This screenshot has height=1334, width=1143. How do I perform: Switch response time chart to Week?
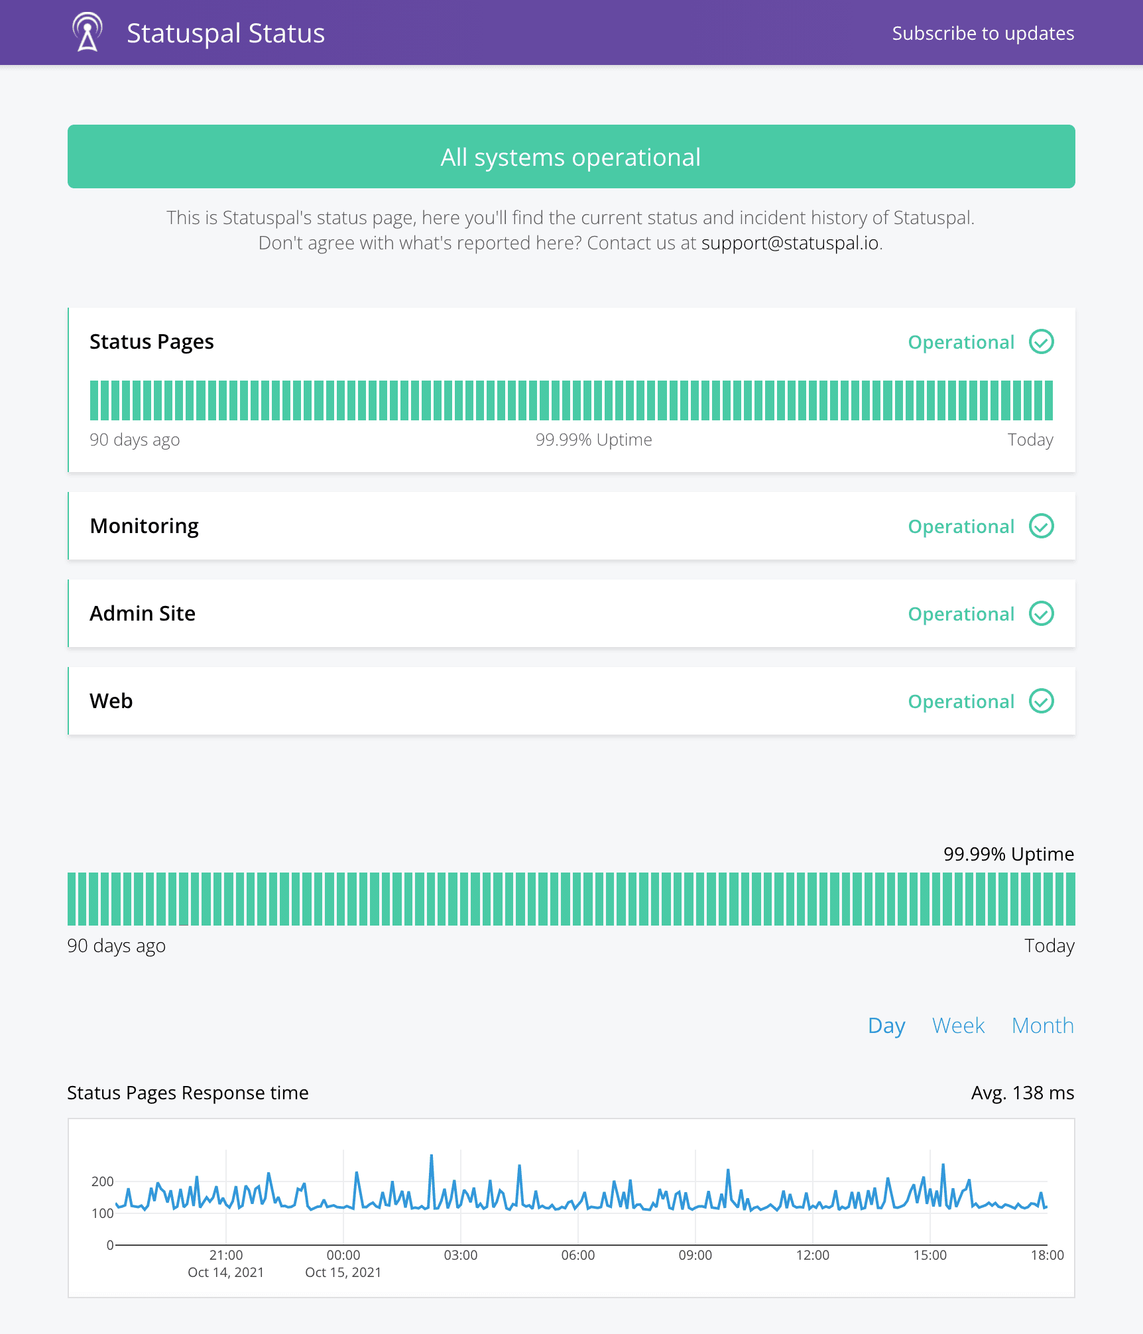958,1026
